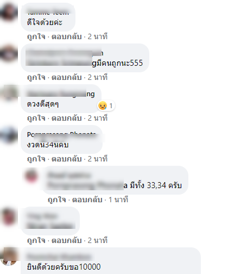Reply to the ดีใจด้วยค่ะ comment
The height and width of the screenshot is (274, 247).
click(67, 36)
